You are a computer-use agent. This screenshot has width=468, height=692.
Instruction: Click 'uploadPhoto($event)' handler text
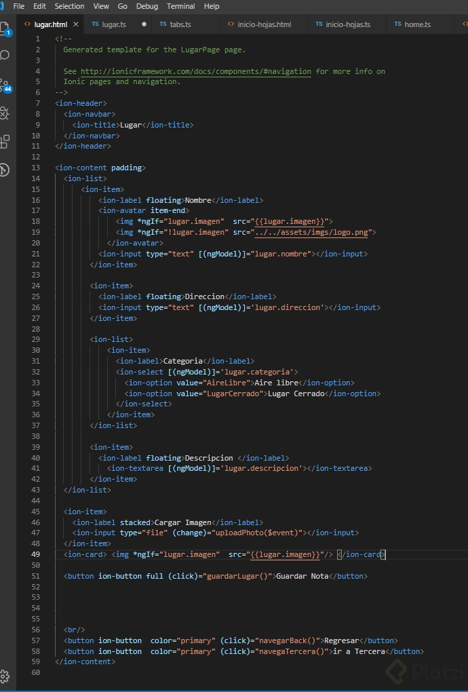[x=257, y=533]
